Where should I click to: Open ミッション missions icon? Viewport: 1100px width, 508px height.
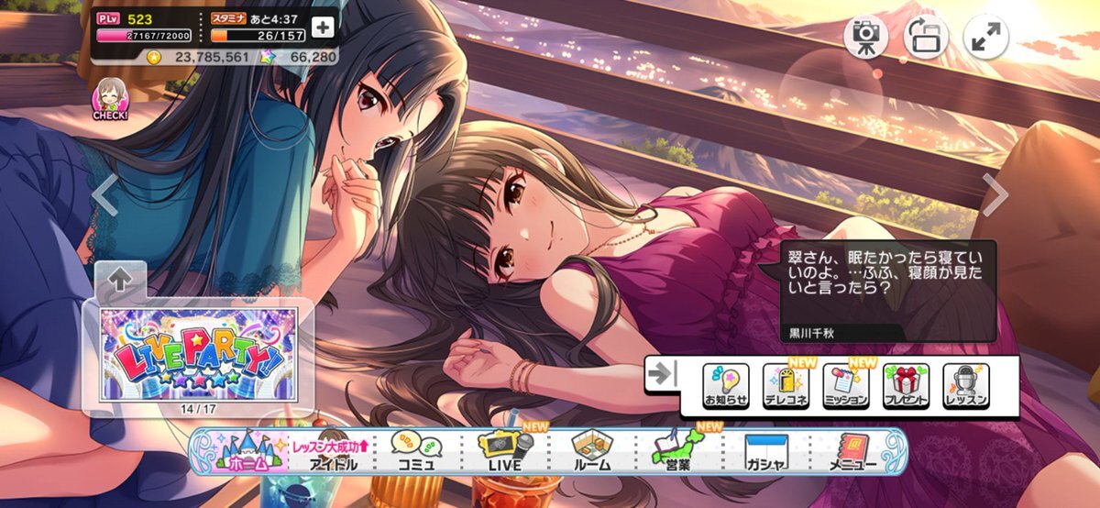coord(846,385)
